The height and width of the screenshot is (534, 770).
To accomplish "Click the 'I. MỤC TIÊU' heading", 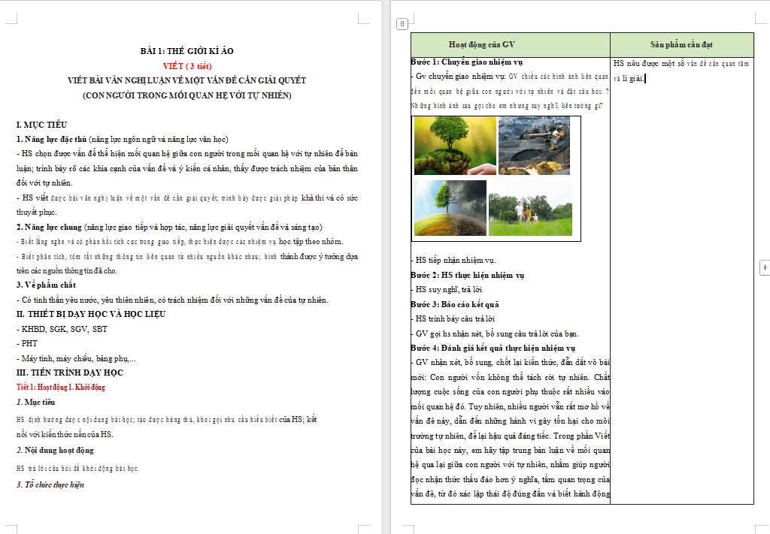I will (x=42, y=125).
